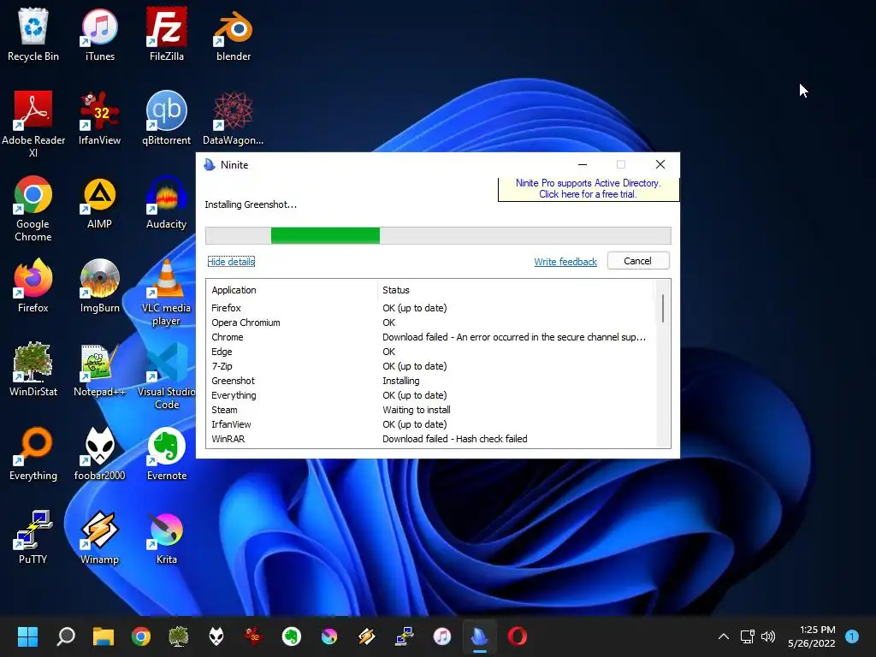
Task: Select the Firefox row in details list
Action: pyautogui.click(x=431, y=308)
